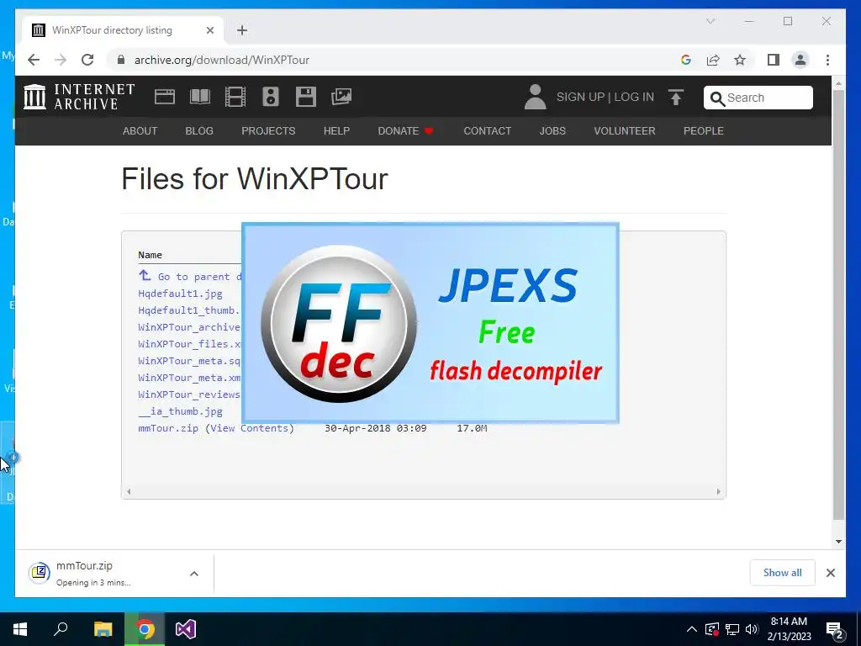Click the network tray icon
861x646 pixels.
[x=732, y=629]
